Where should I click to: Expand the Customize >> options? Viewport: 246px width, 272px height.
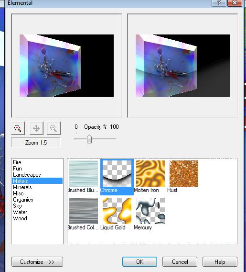[x=37, y=262]
